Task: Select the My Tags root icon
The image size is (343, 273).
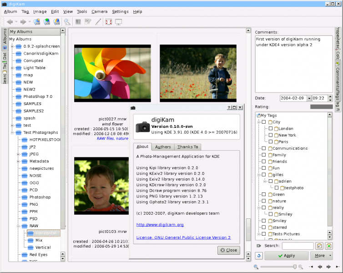Action: (x=258, y=115)
